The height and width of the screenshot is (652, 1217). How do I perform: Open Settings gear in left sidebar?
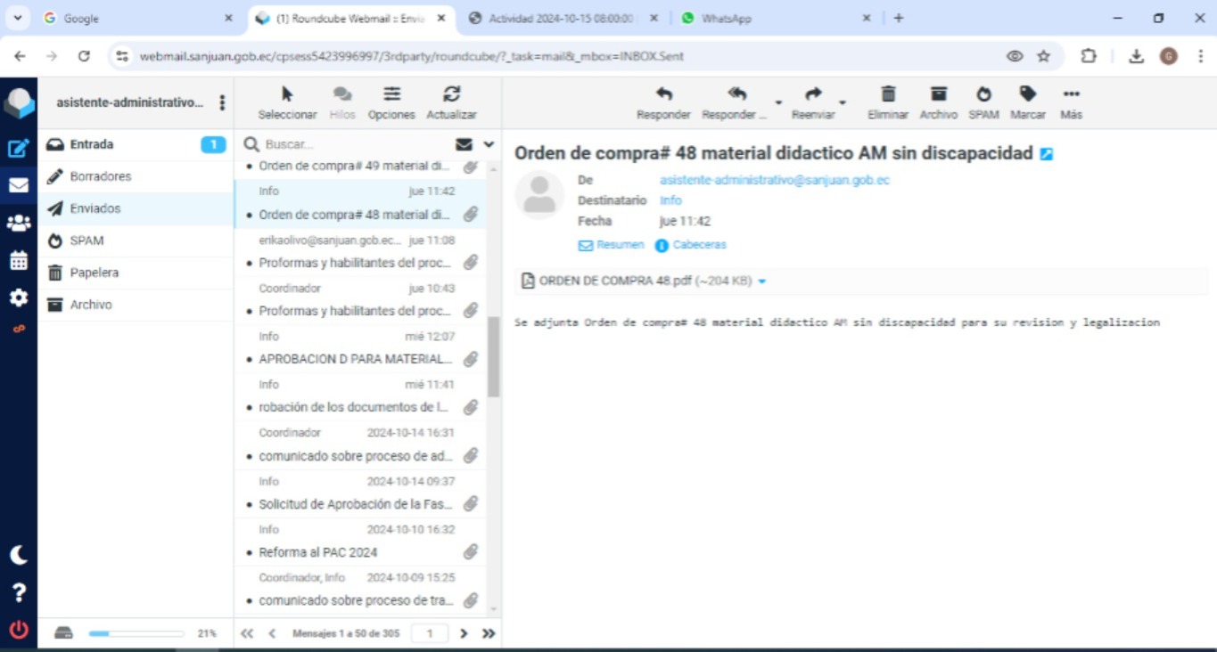18,297
